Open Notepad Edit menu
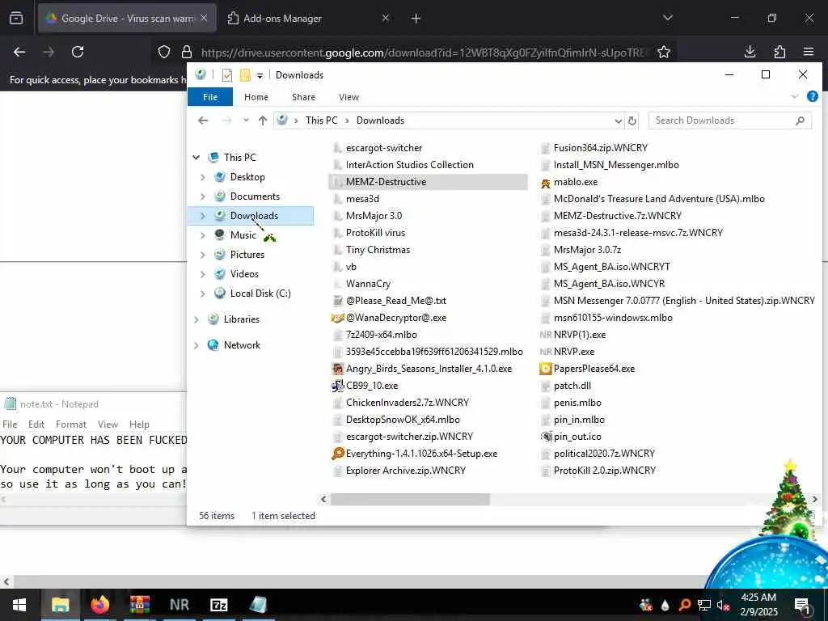 click(36, 425)
